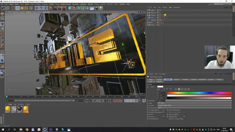Click the Undo arrow in the top toolbar

pyautogui.click(x=3, y=8)
